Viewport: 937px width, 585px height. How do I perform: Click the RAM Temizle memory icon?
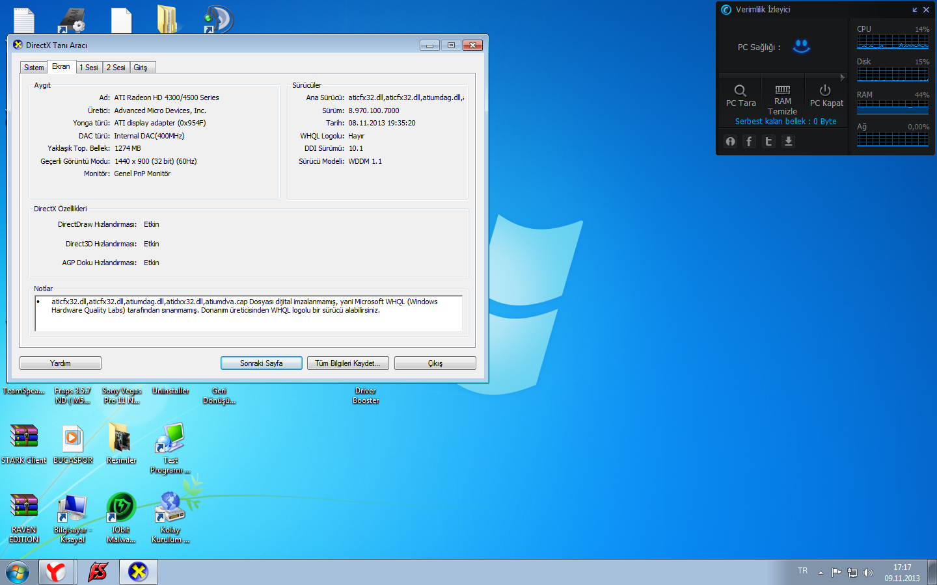point(783,90)
